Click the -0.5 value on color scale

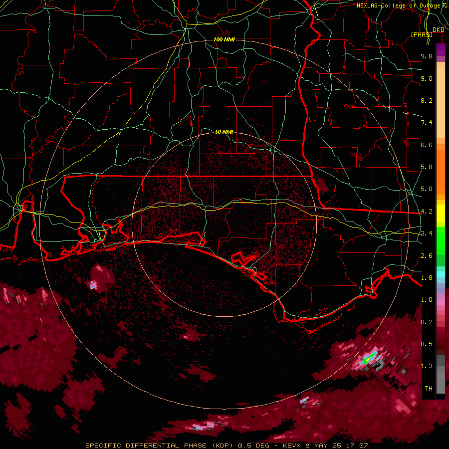(x=425, y=344)
